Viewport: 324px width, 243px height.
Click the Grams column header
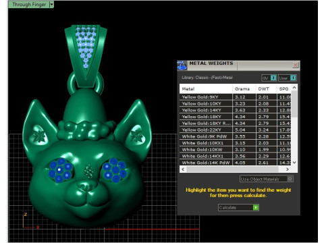(244, 89)
